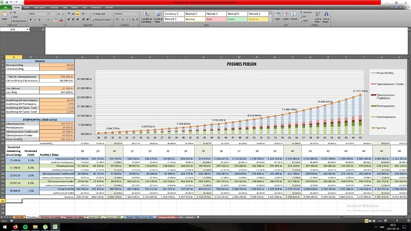
Task: Click the Merge & Center button
Action: pyautogui.click(x=101, y=20)
